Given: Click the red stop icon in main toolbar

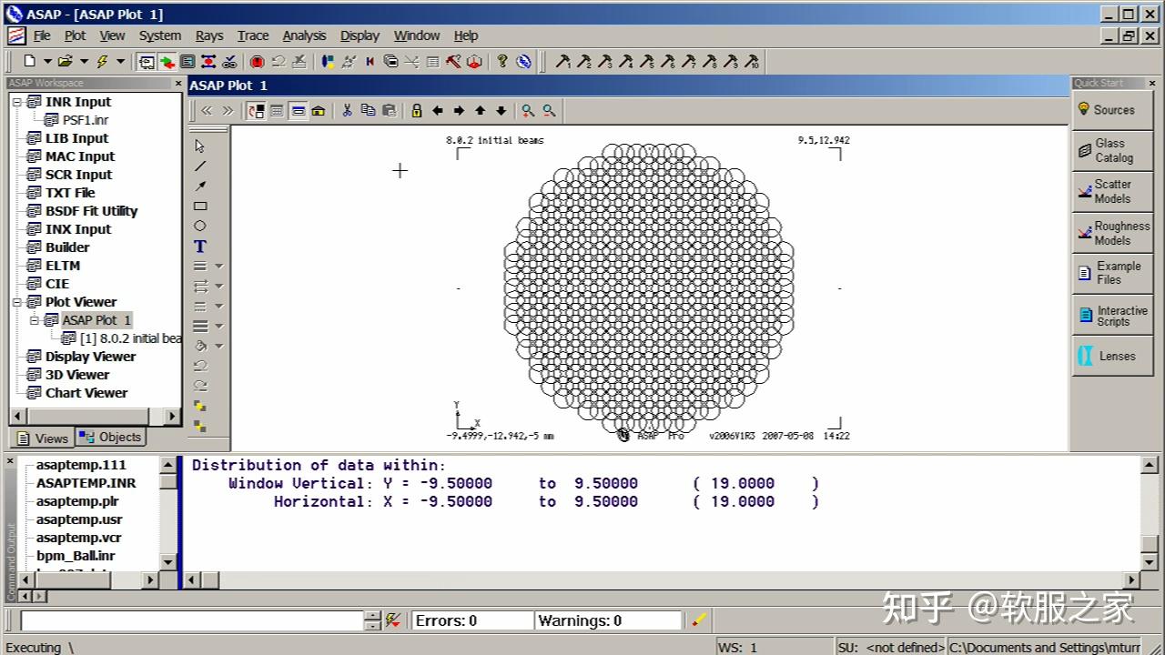Looking at the screenshot, I should 258,62.
